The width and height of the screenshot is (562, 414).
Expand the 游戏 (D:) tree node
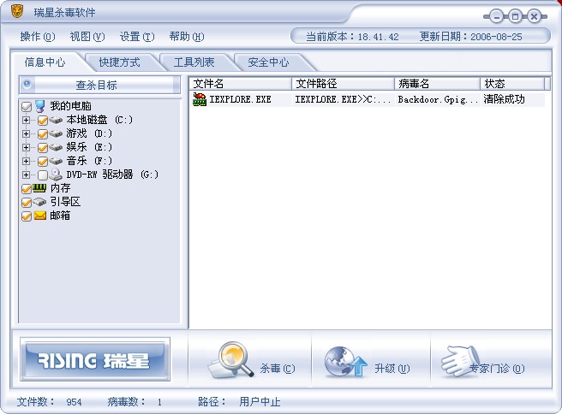(x=26, y=133)
